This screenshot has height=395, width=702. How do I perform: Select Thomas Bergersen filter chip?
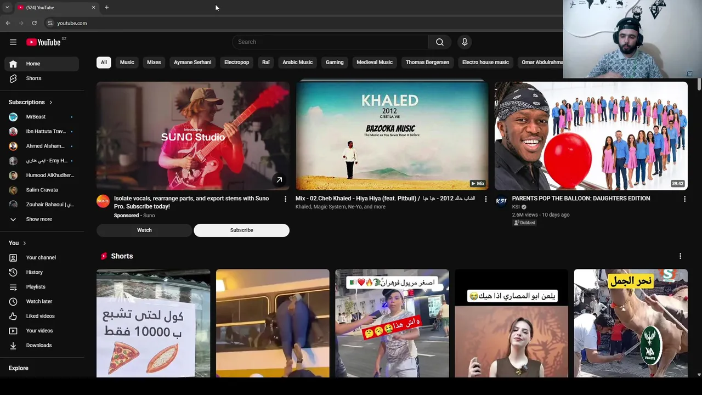click(x=427, y=63)
